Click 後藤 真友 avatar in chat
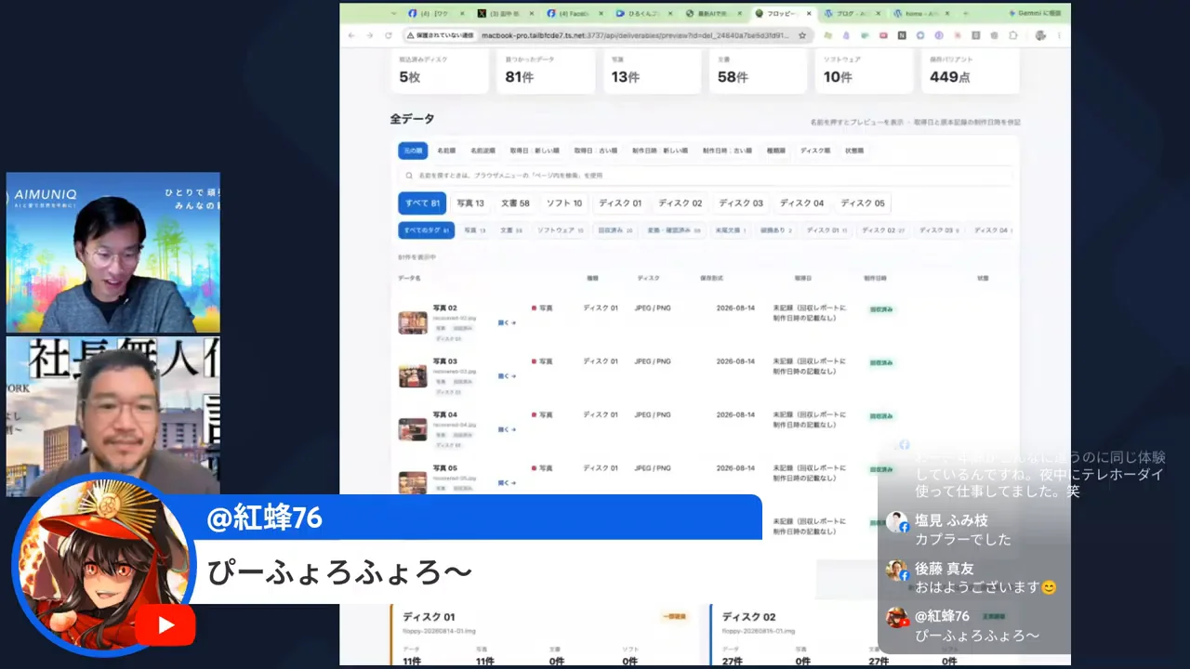The image size is (1190, 669). pyautogui.click(x=896, y=570)
